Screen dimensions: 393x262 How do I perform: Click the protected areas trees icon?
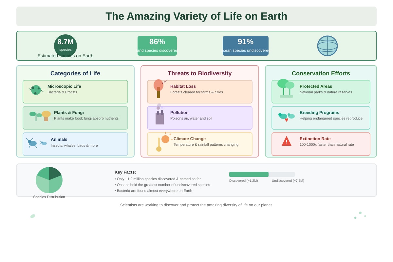[286, 88]
